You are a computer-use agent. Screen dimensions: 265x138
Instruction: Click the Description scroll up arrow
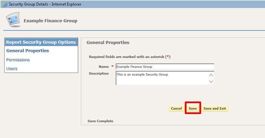click(x=211, y=75)
